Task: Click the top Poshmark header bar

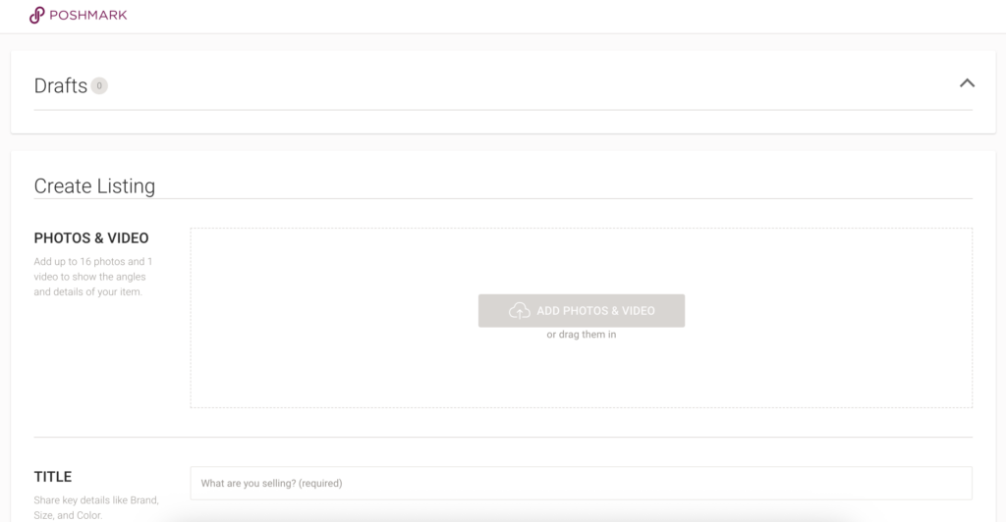Action: (x=503, y=16)
